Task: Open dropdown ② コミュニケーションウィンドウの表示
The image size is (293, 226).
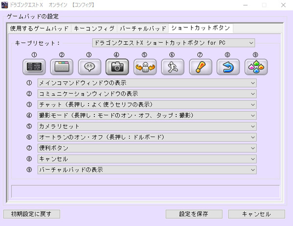Action: coord(147,93)
